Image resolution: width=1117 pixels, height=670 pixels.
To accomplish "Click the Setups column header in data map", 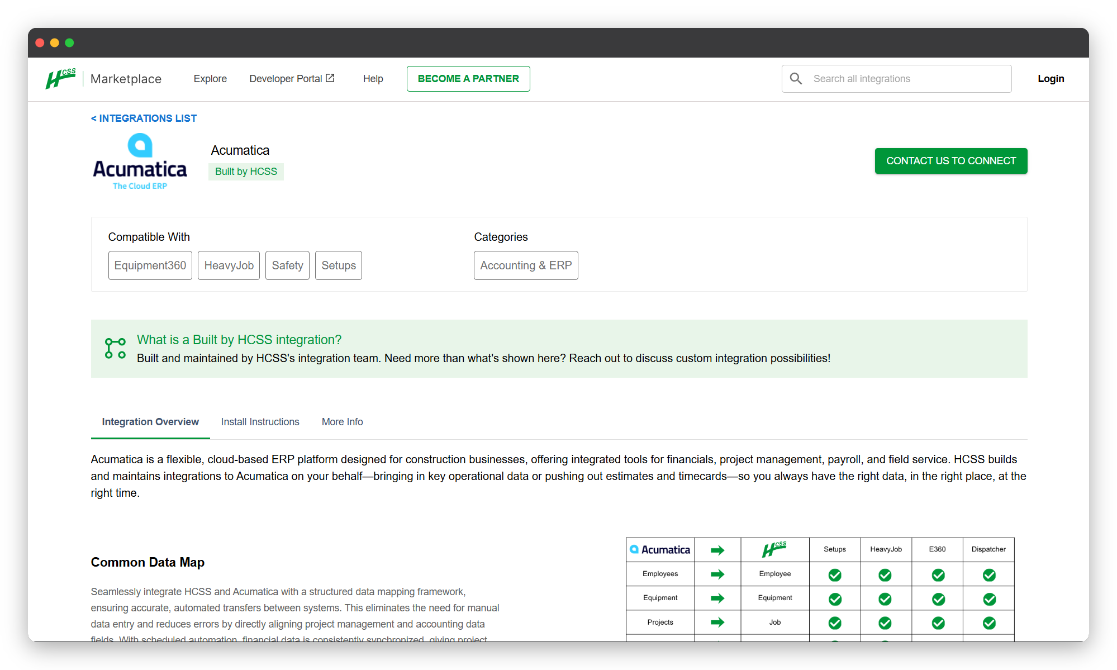I will [835, 549].
